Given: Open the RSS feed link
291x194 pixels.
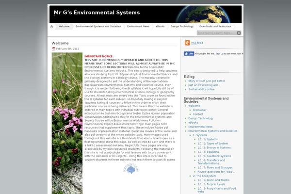Looking at the screenshot, I should (197, 43).
